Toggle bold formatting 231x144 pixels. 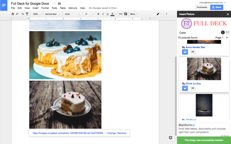pos(98,14)
